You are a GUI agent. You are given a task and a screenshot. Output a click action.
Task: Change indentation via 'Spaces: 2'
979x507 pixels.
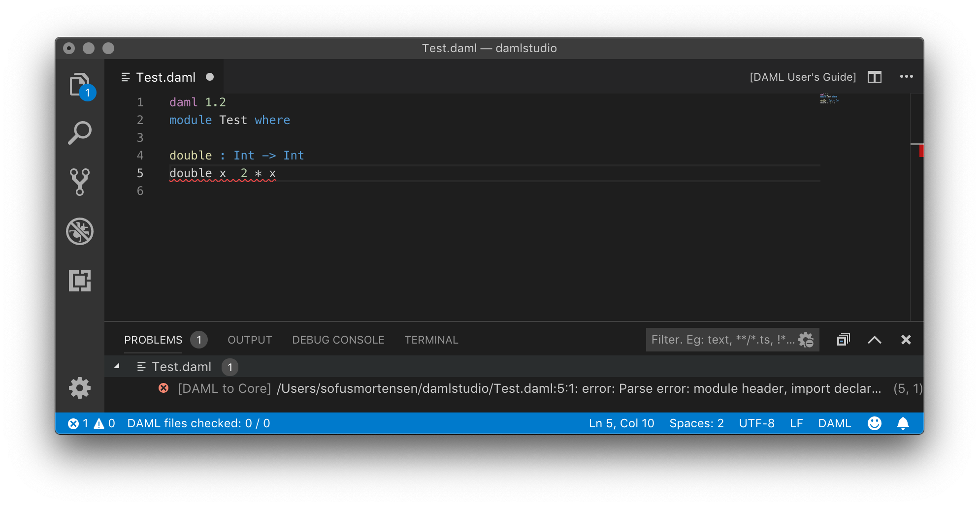click(696, 423)
